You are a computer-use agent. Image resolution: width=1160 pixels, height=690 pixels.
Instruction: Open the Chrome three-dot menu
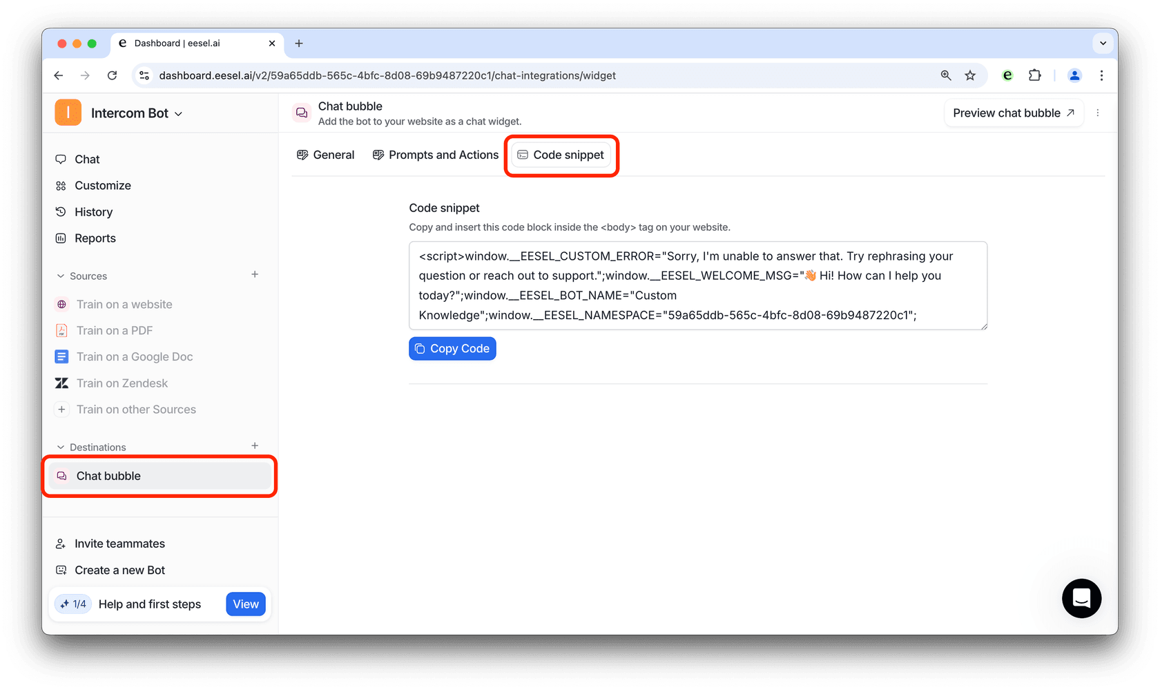[x=1101, y=75]
